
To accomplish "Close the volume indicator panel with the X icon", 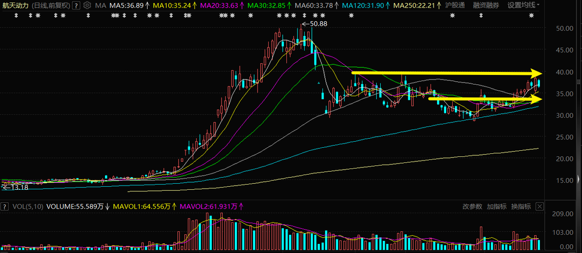I will coord(539,206).
